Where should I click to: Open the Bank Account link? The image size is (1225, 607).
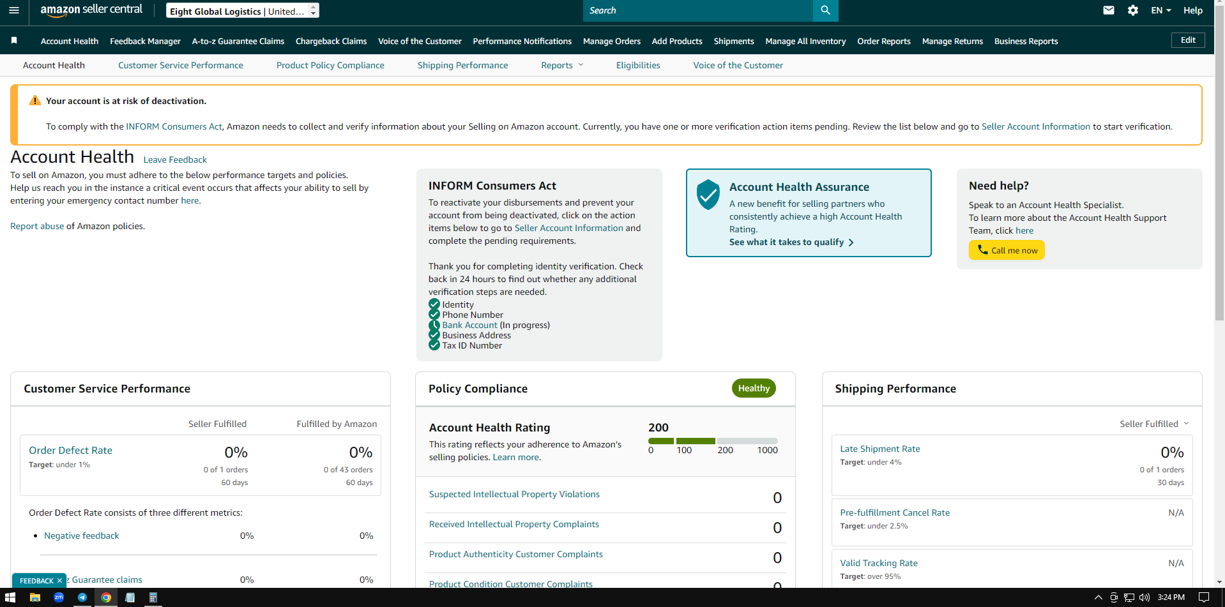click(469, 325)
